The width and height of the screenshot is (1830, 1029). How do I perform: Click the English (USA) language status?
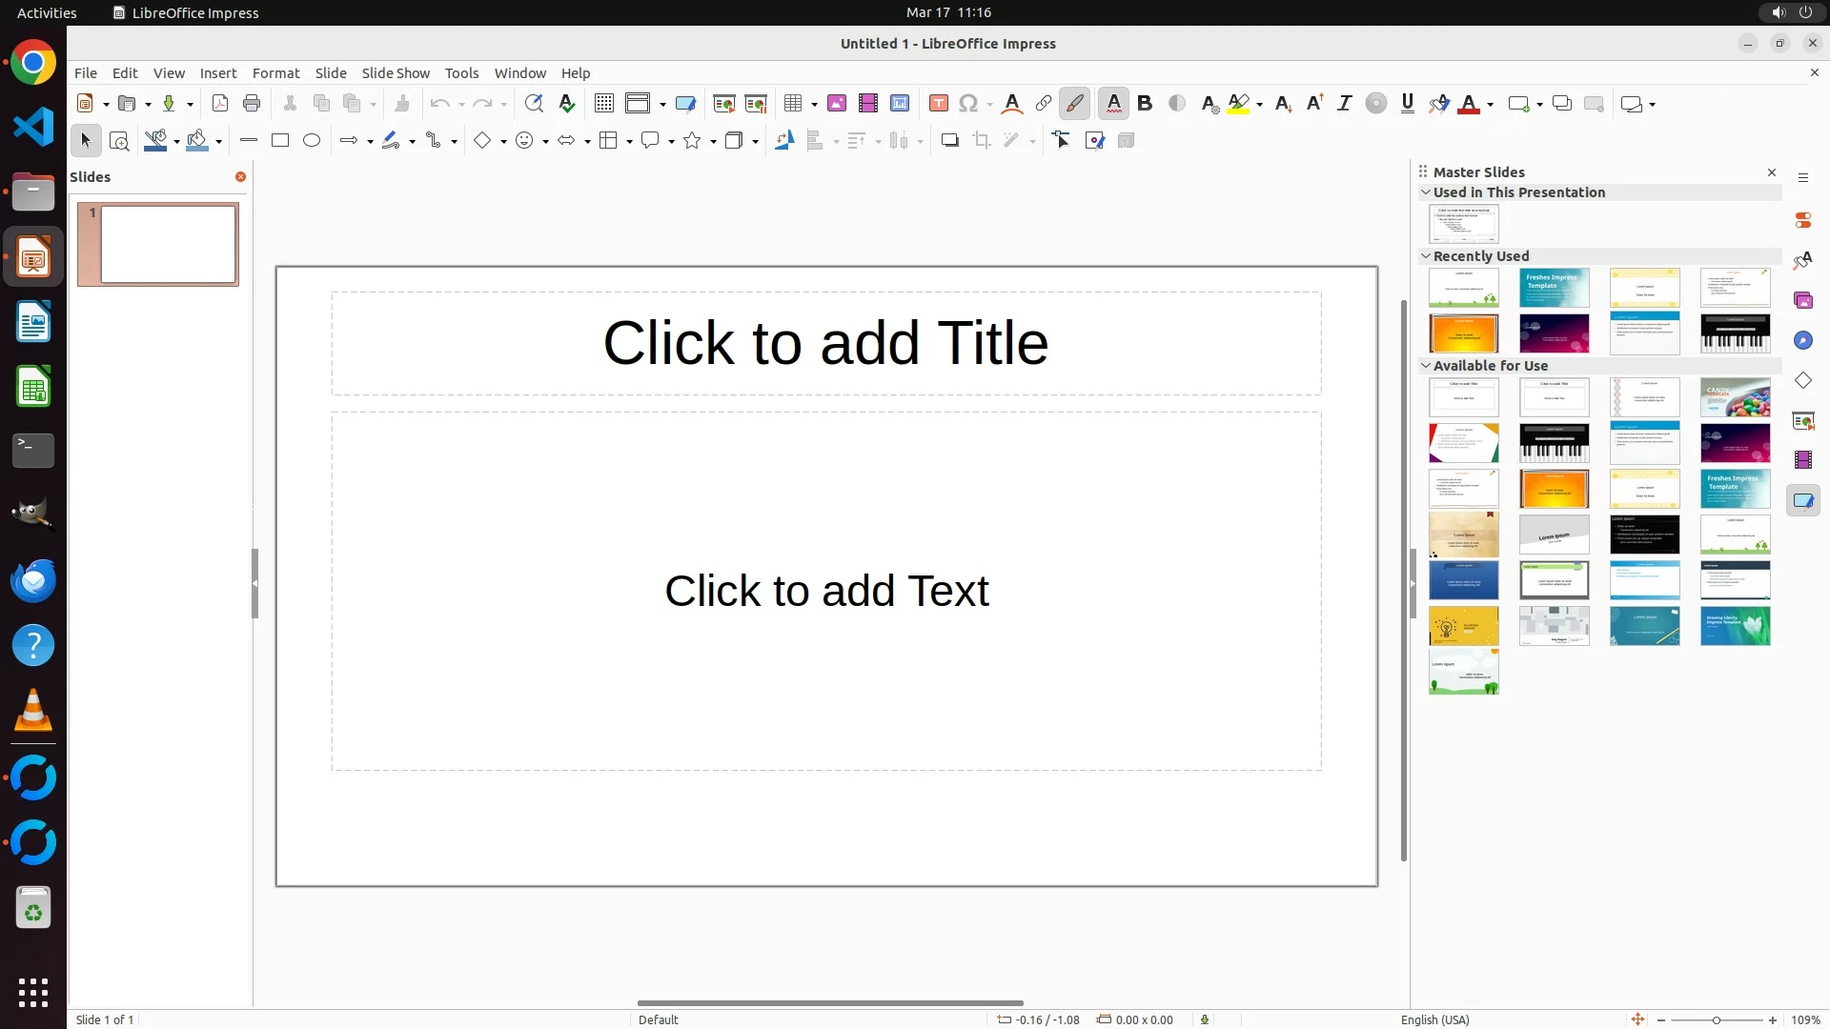coord(1434,1019)
